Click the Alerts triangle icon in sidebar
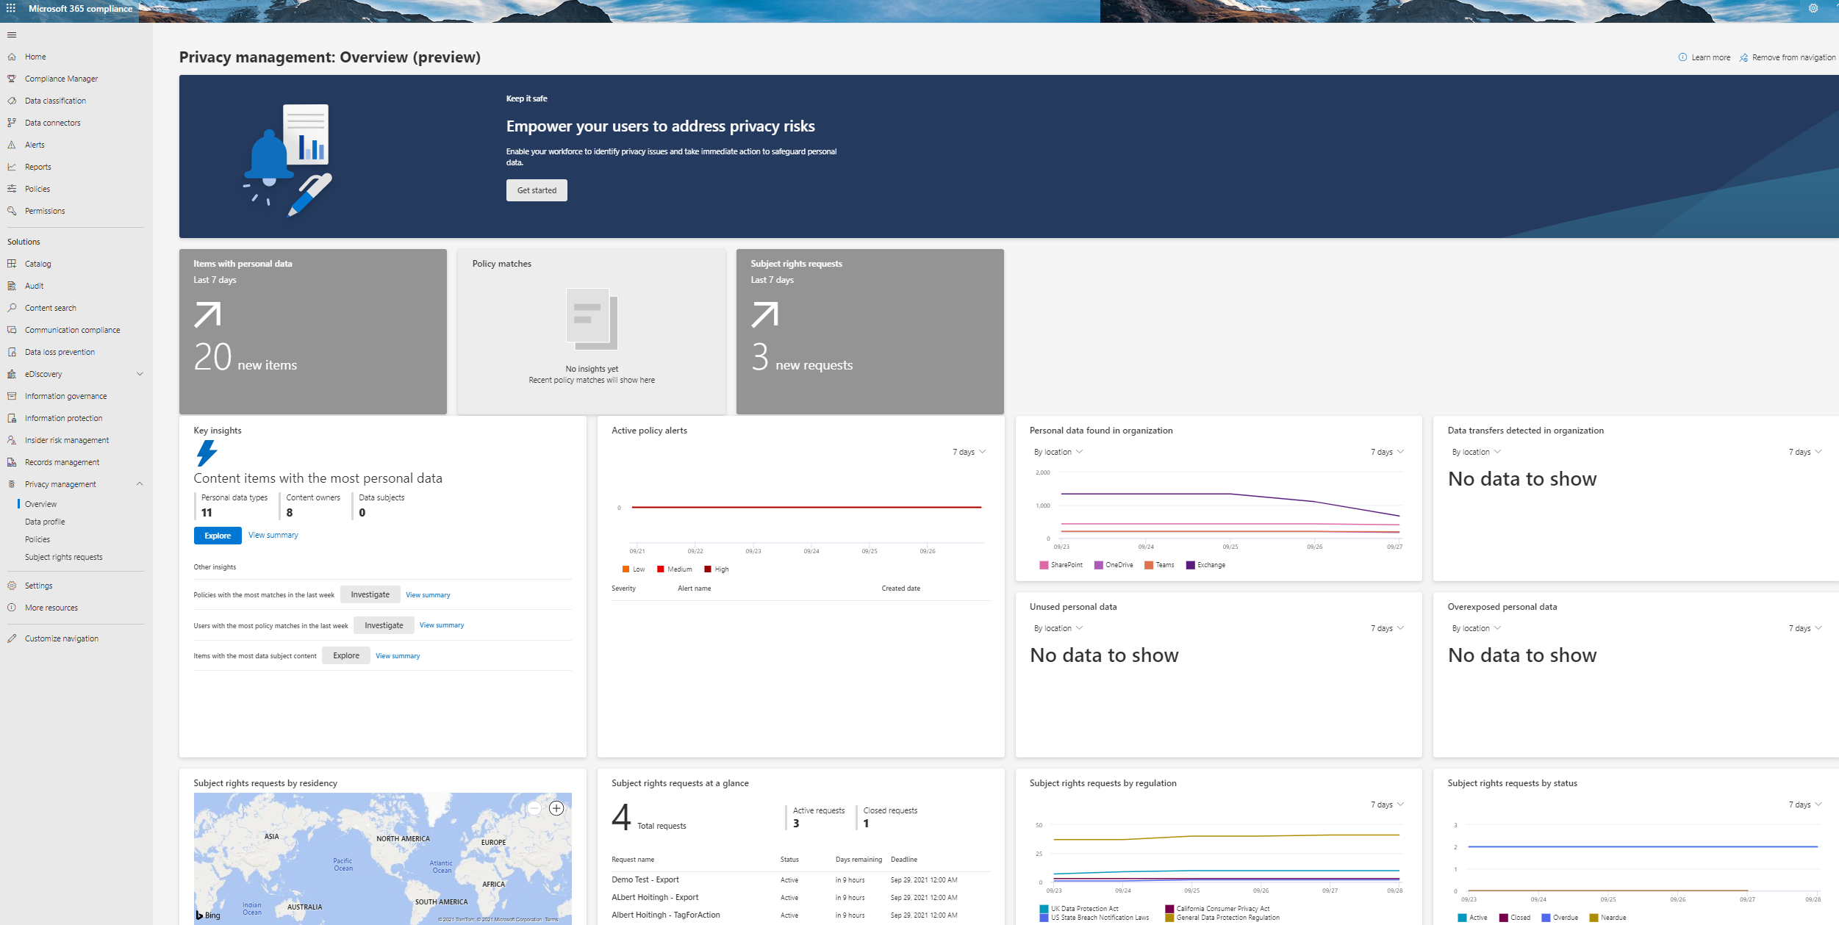 coord(12,145)
